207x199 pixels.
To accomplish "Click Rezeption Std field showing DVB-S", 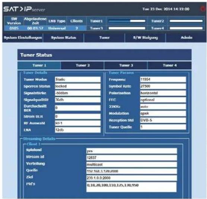I will point(163,120).
